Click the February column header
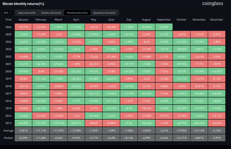The width and height of the screenshot is (231, 149). [x=41, y=20]
